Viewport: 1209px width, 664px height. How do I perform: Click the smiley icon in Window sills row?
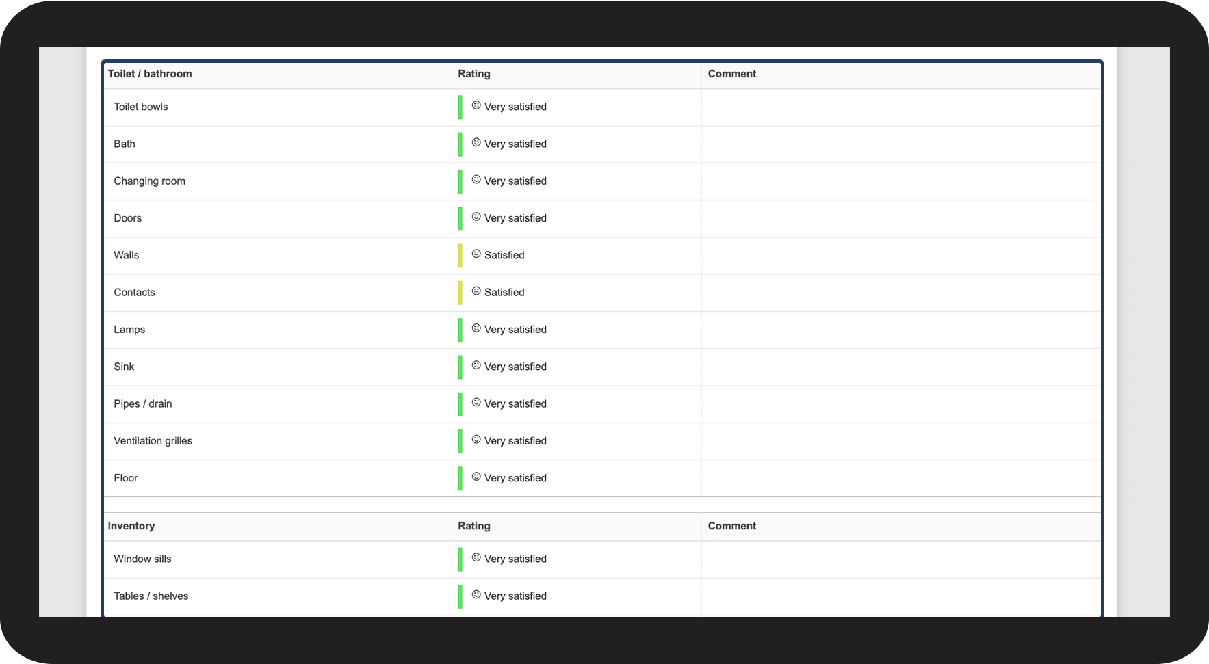pyautogui.click(x=476, y=557)
